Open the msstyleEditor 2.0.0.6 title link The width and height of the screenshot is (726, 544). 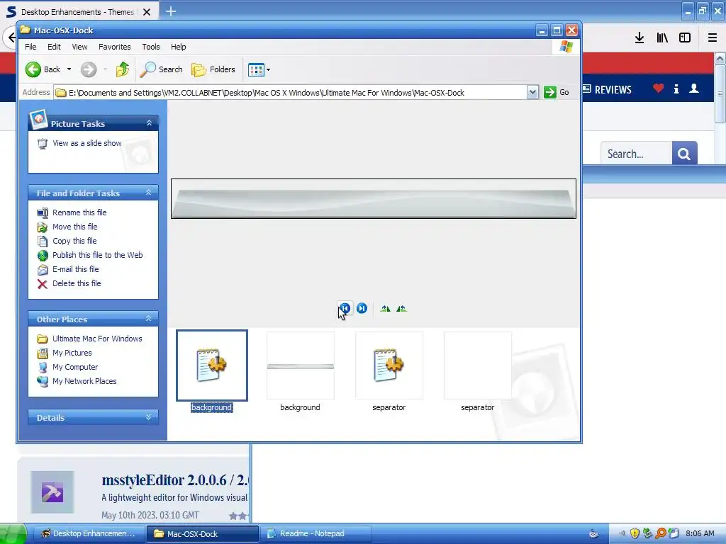[176, 480]
